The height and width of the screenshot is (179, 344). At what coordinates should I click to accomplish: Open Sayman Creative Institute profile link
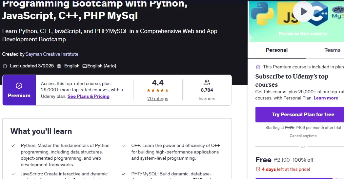tap(52, 54)
